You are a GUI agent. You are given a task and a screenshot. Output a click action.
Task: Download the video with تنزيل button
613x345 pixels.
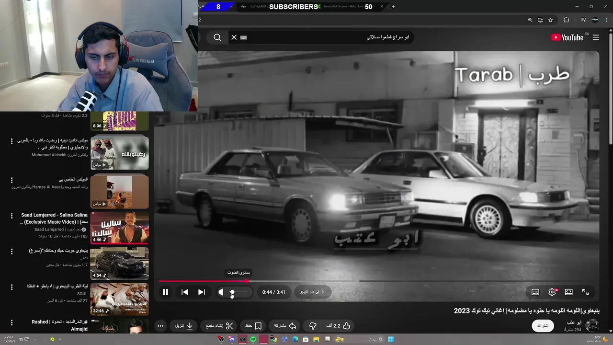coord(184,326)
